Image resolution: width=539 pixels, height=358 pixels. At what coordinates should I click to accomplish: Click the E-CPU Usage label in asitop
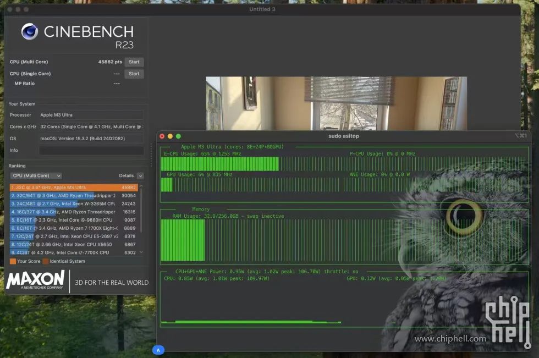(202, 153)
